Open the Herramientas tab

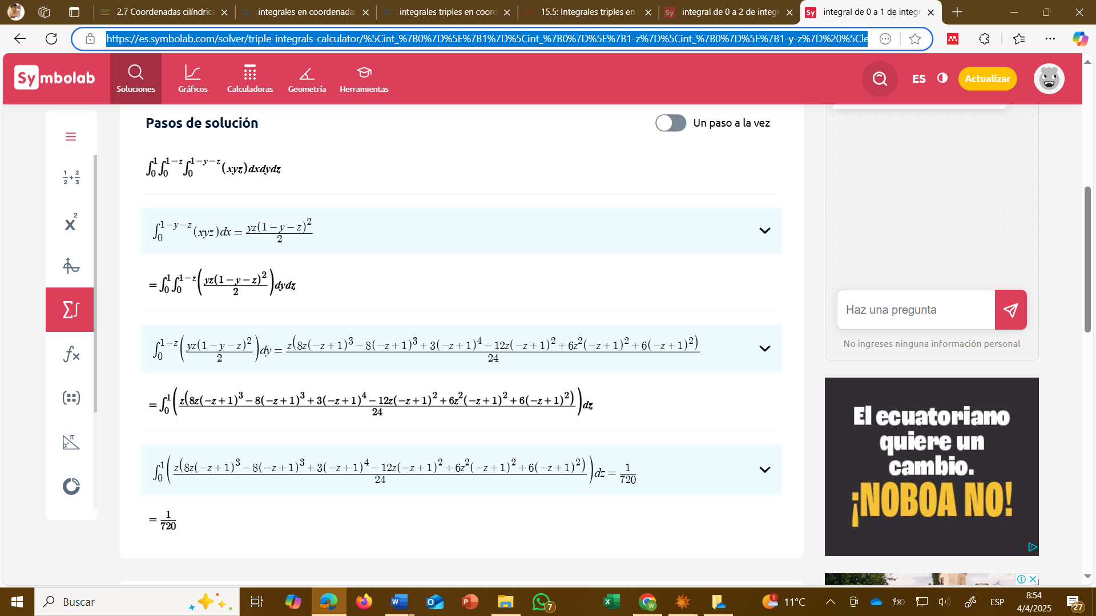pyautogui.click(x=364, y=79)
